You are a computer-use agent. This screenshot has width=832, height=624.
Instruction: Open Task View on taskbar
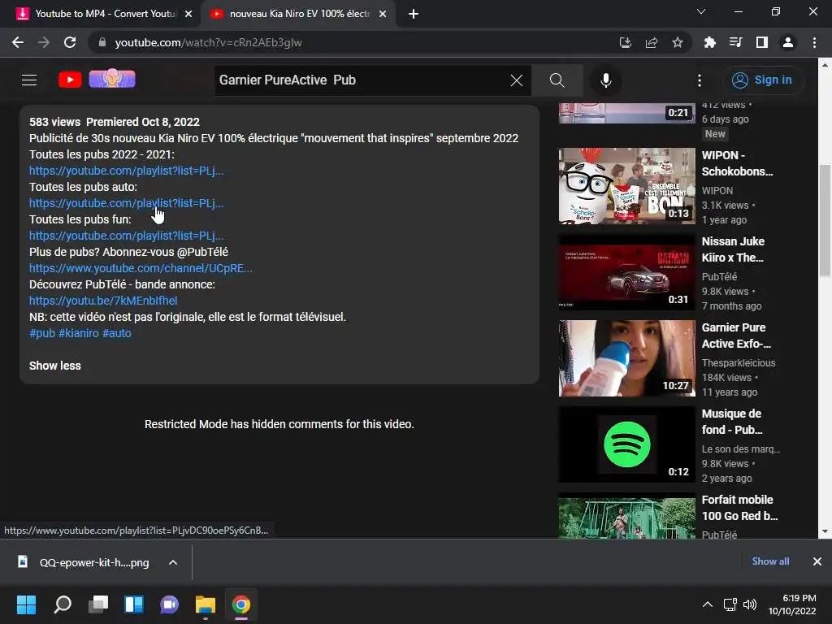point(97,604)
